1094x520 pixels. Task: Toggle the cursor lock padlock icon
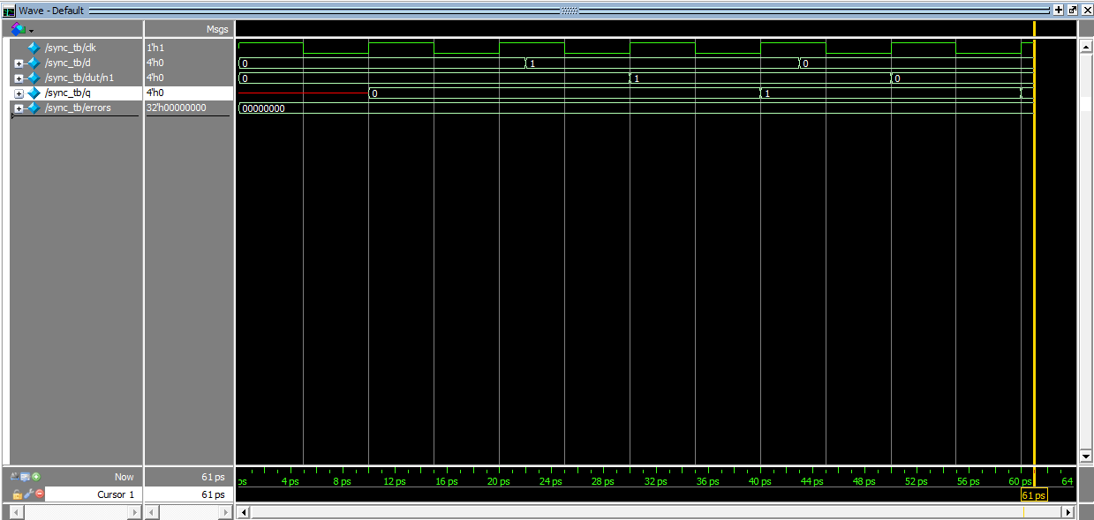18,494
